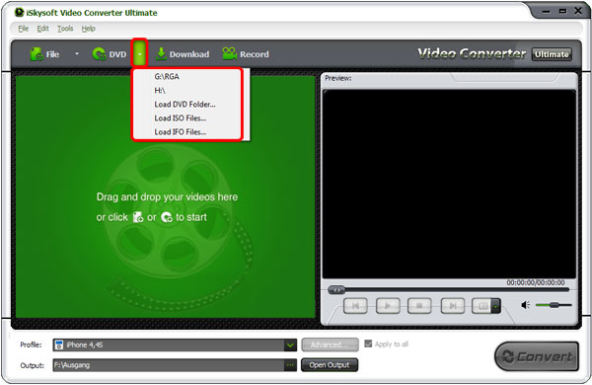Minimize the iSkysoft window
This screenshot has height=385, width=592.
coord(546,12)
